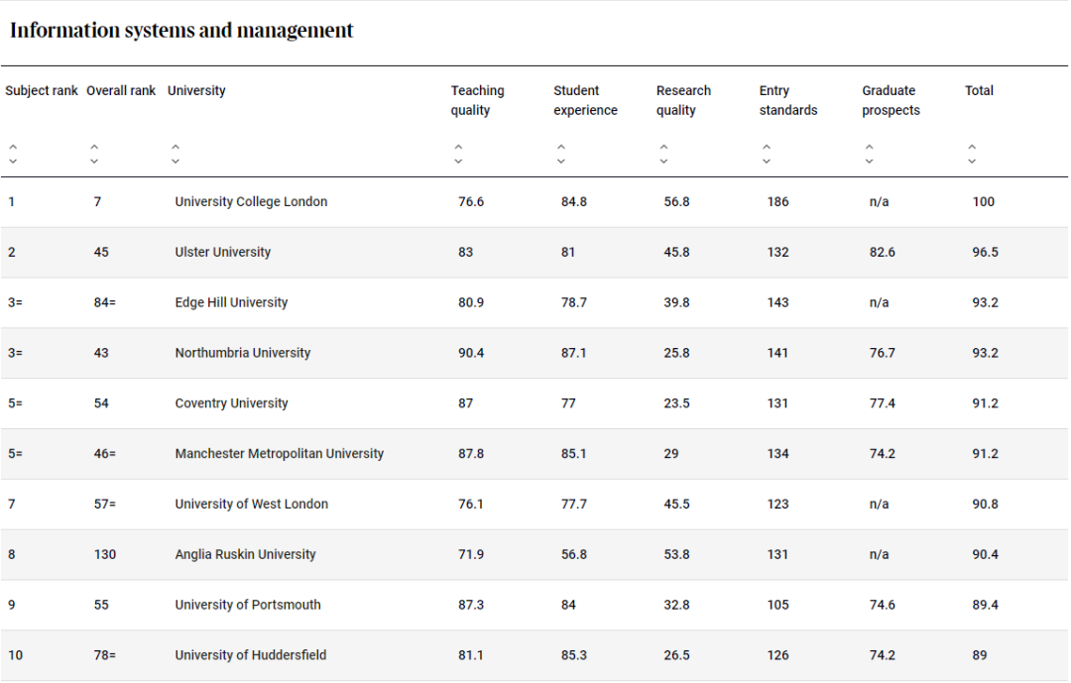Image resolution: width=1071 pixels, height=683 pixels.
Task: Sort Research quality descending with down arrow
Action: coord(663,162)
